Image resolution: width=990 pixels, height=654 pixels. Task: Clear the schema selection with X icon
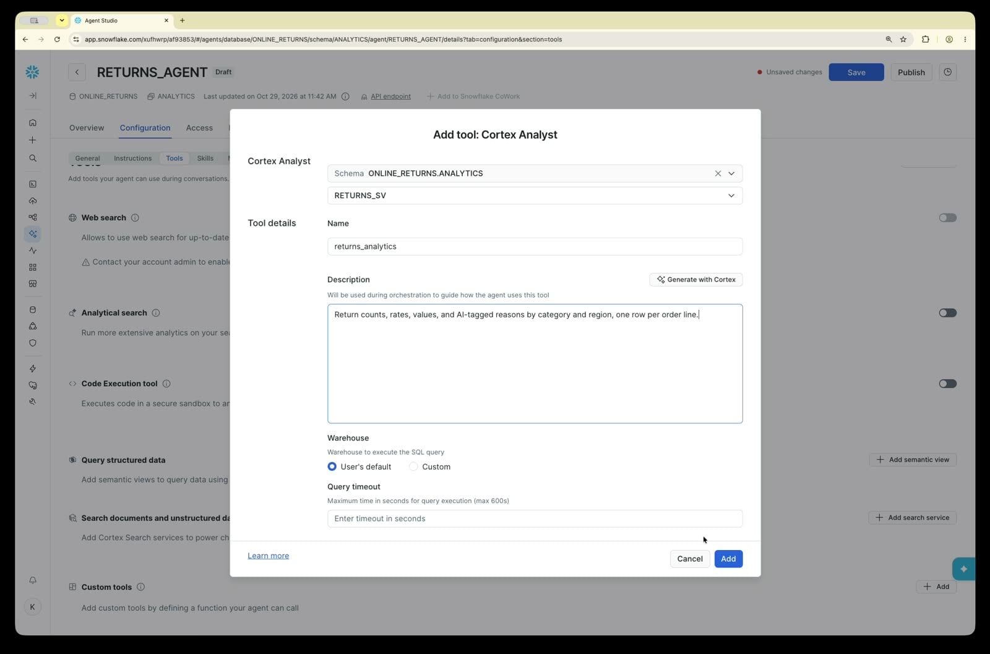pyautogui.click(x=718, y=174)
